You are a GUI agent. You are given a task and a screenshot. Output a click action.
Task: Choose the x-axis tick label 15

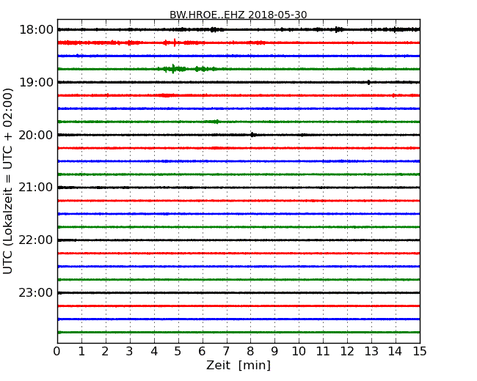pos(420,352)
